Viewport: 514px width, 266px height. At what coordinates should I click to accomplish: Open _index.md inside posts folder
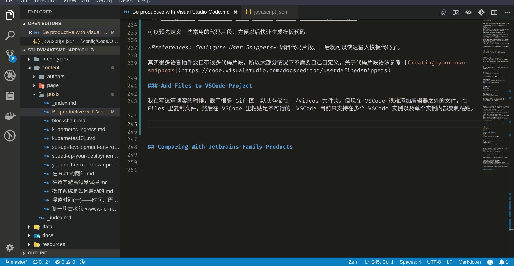click(70, 103)
